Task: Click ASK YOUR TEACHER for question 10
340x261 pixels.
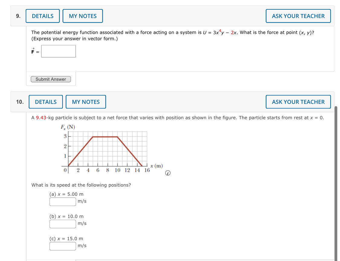Action: coord(298,102)
